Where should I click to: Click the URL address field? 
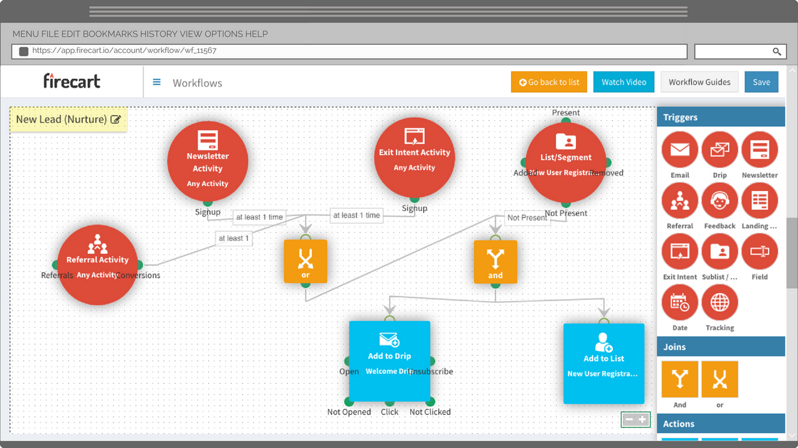(350, 51)
